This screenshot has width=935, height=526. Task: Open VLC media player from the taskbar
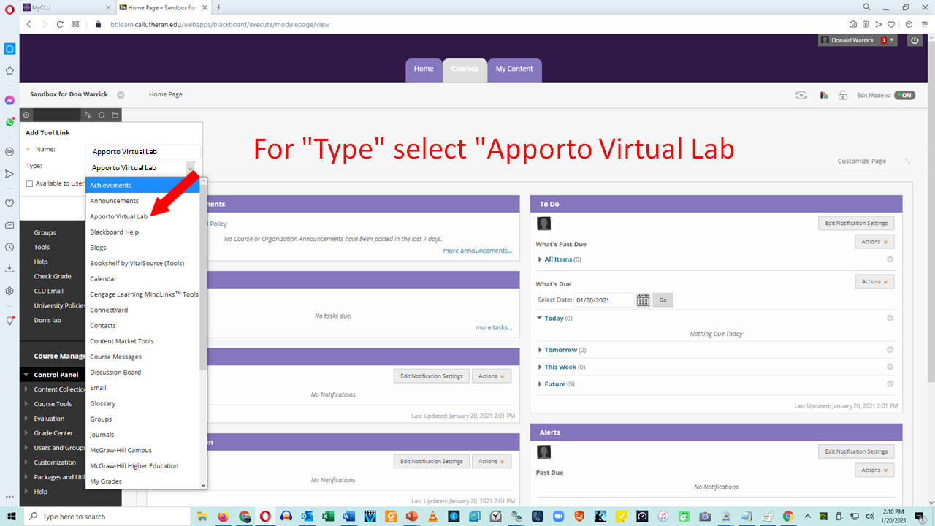[x=432, y=517]
